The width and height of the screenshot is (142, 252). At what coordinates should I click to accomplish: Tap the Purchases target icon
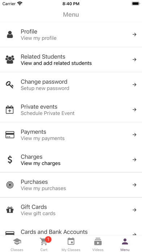10,185
